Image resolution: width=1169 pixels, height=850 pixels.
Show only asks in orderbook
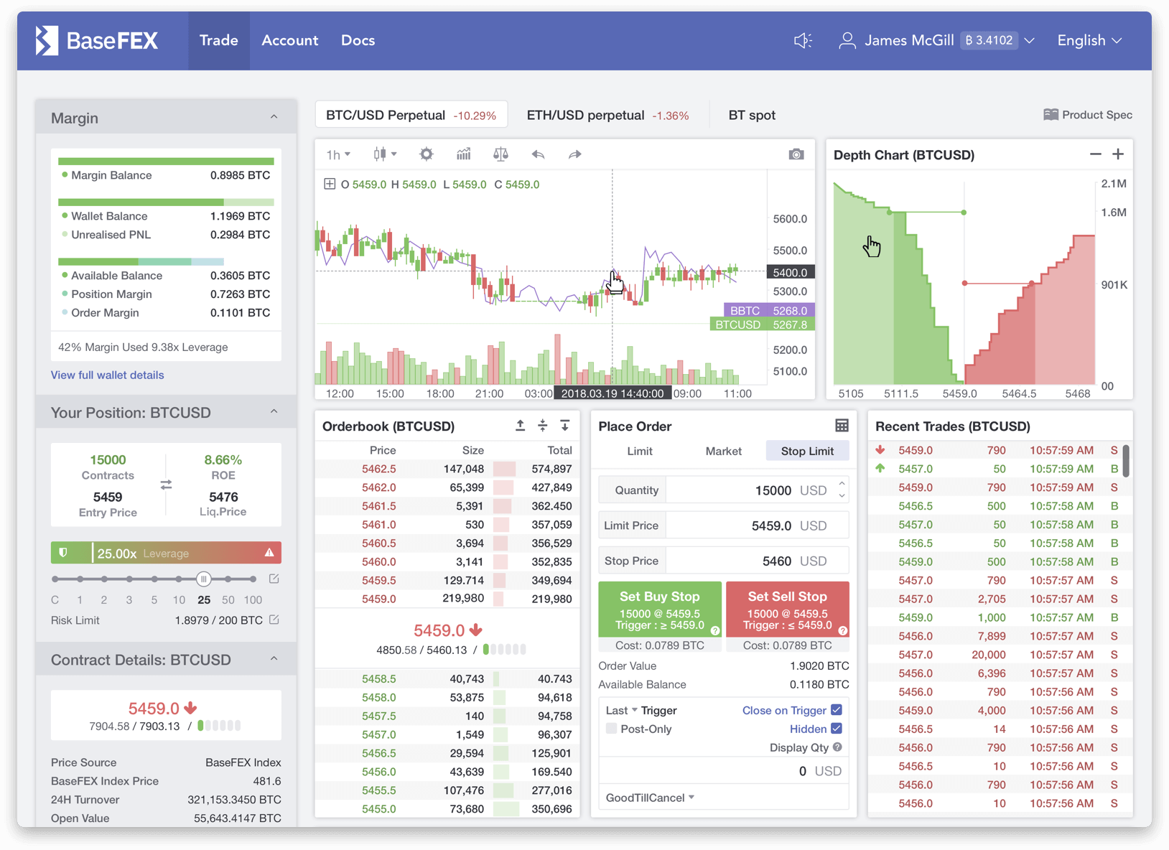[521, 426]
